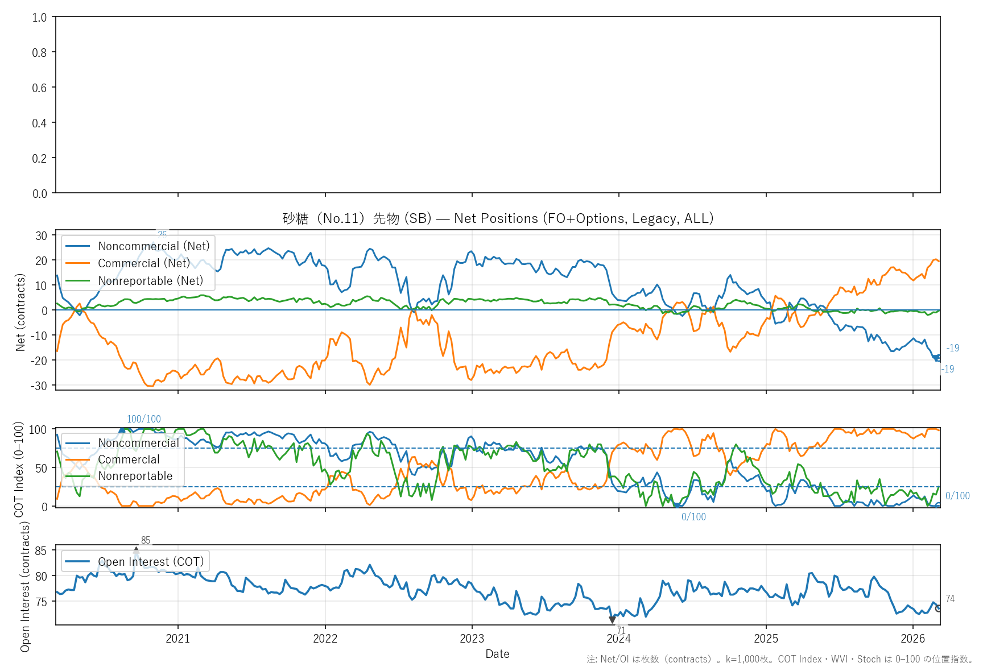
Task: Click the Net (contracts) y-axis label
Action: coord(21,312)
